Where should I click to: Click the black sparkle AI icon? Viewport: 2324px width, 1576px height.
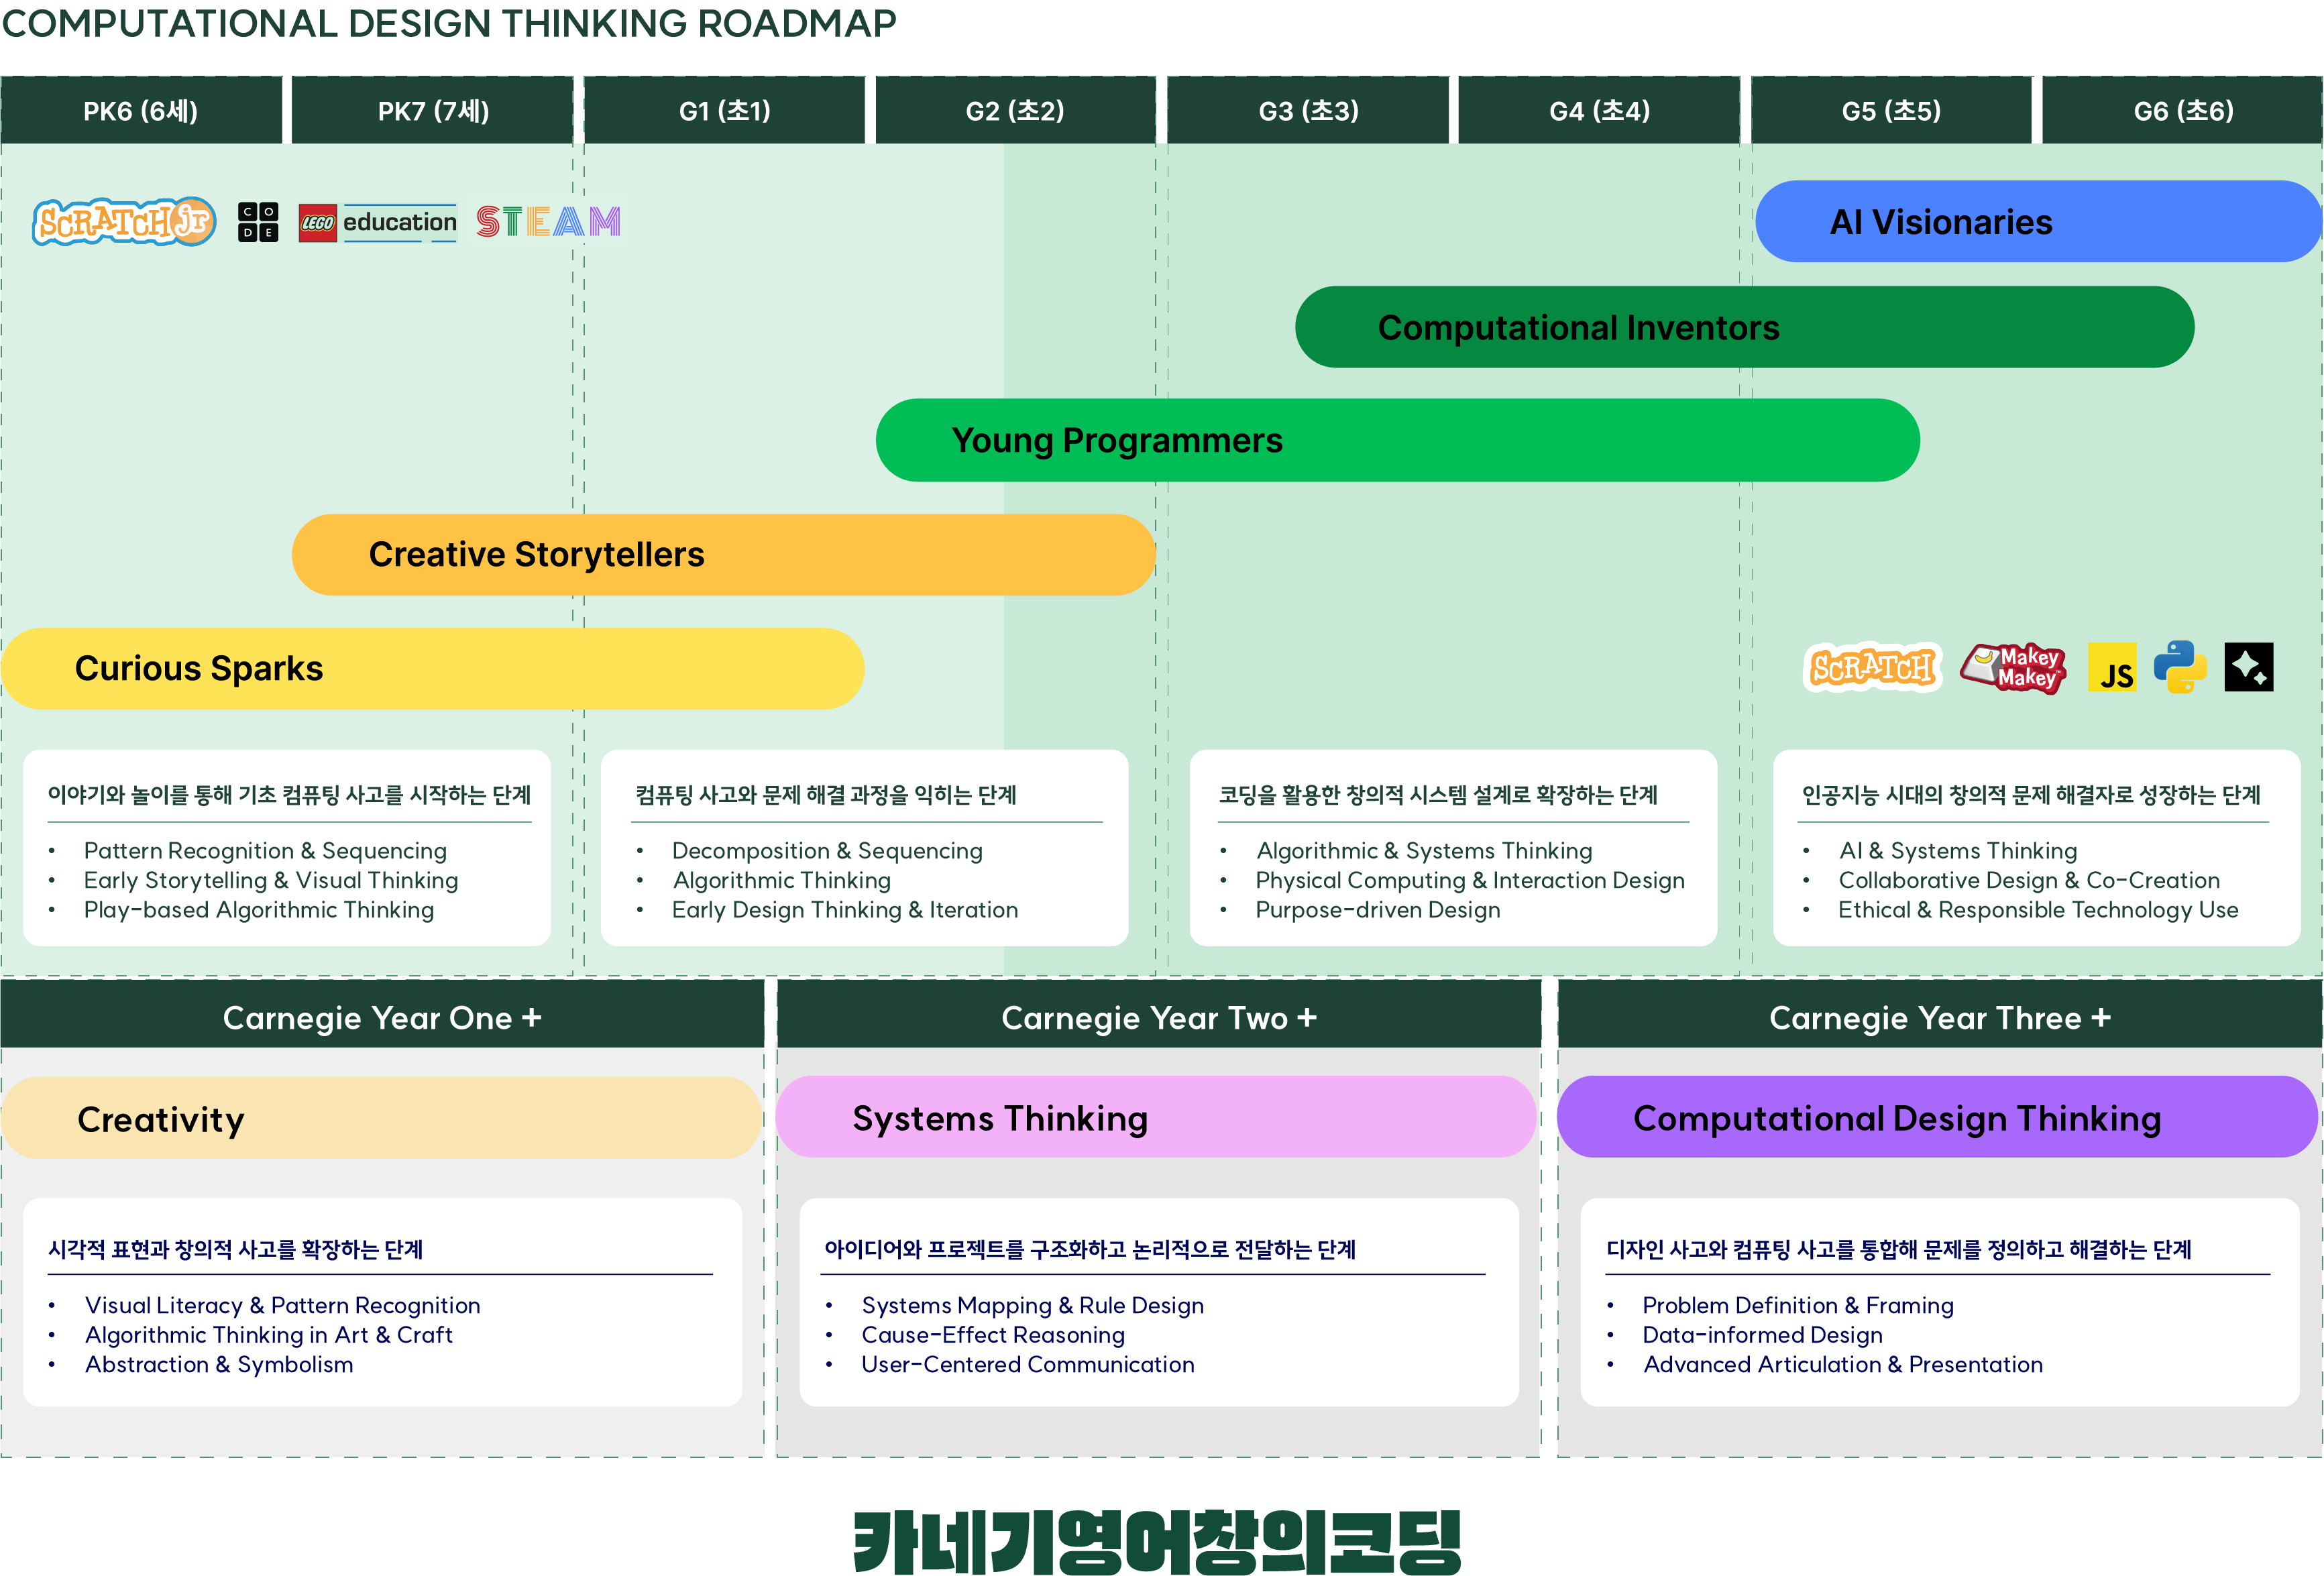[x=2249, y=667]
